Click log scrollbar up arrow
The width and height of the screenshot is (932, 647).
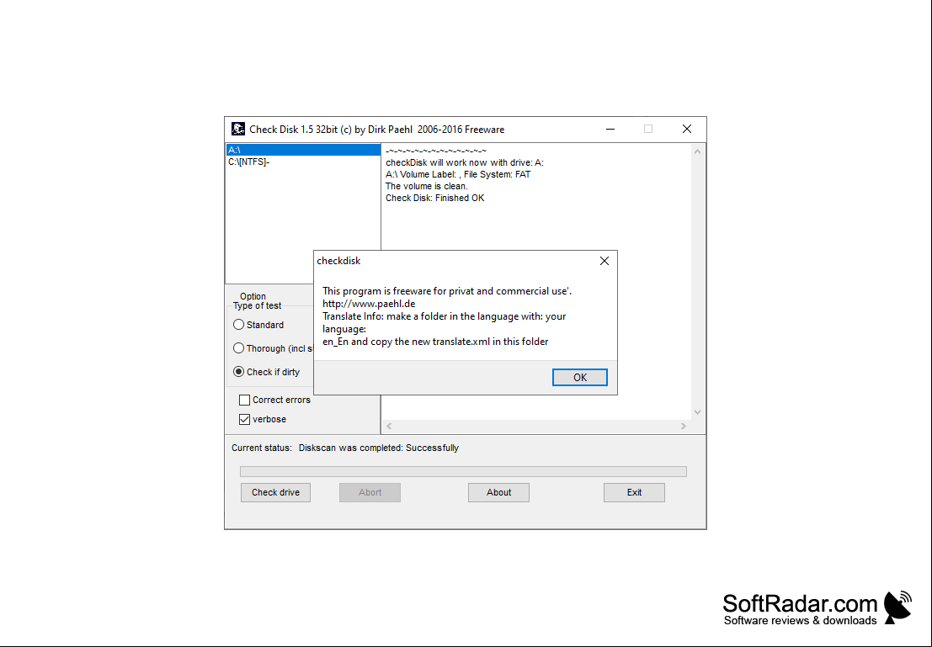pos(698,151)
